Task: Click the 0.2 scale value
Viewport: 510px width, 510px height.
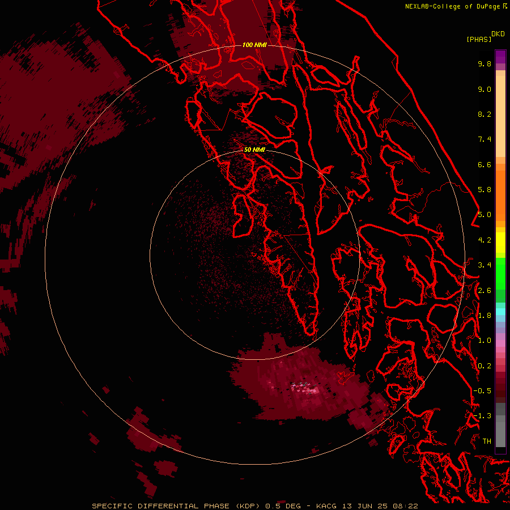Action: pos(484,366)
